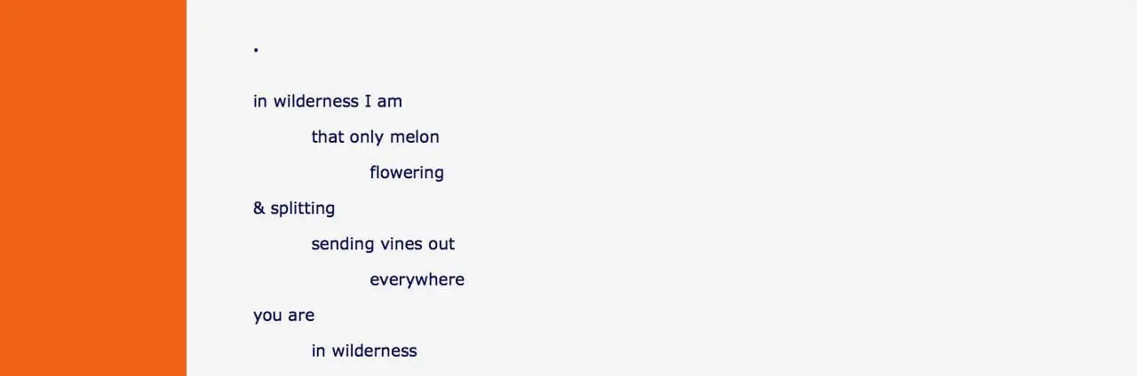The image size is (1137, 376).
Task: Click the word "everywhere"
Action: (x=417, y=280)
